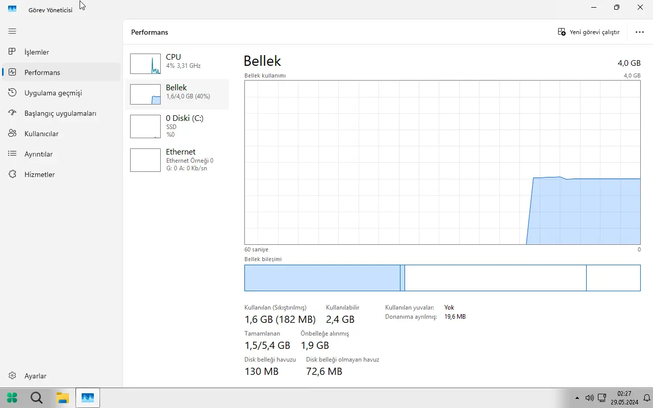Click the 130 MB Disk belleği havuzu value
The image size is (653, 408).
(x=262, y=371)
